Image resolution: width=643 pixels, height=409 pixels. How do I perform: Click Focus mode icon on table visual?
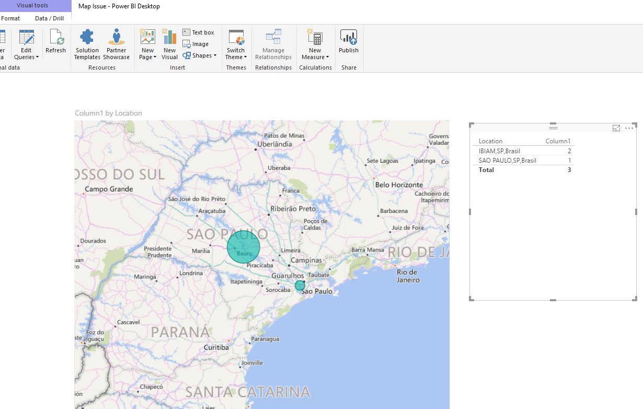616,128
